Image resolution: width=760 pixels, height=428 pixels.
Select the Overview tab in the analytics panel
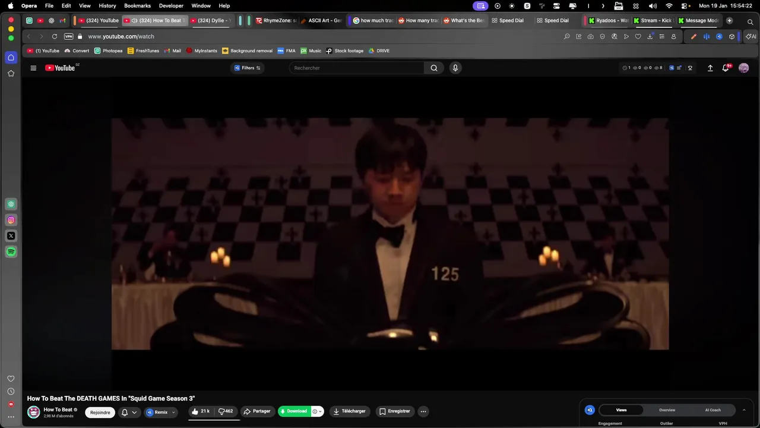(667, 410)
